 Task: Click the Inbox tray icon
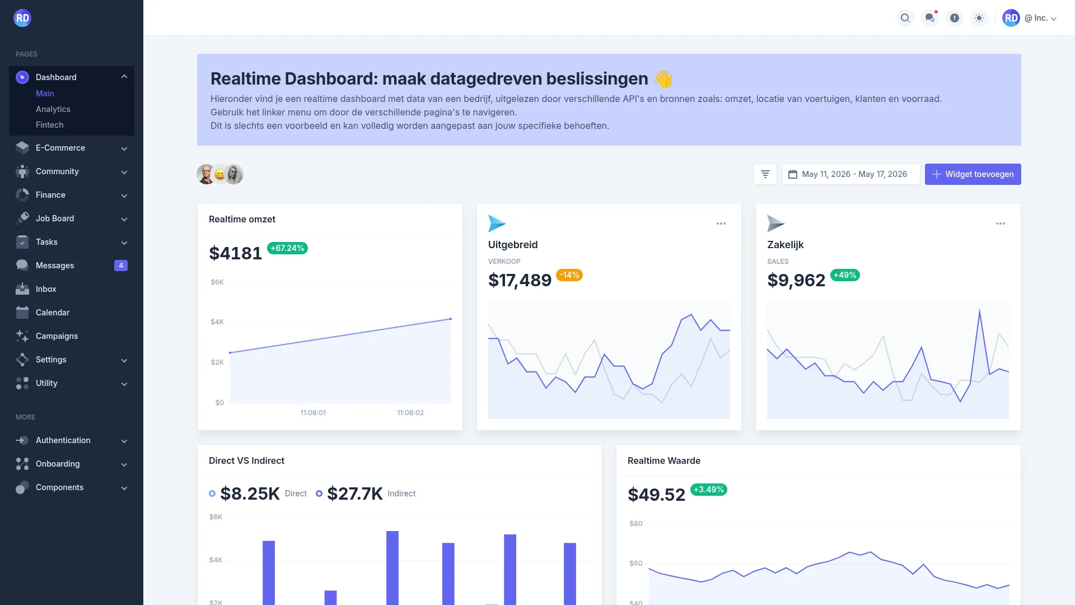(22, 289)
